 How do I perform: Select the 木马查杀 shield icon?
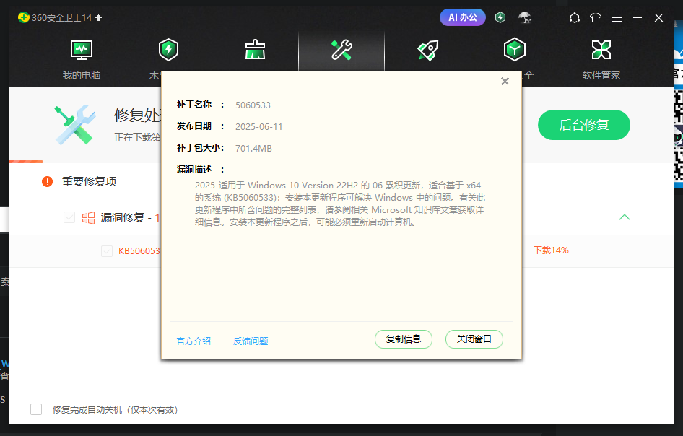(168, 49)
